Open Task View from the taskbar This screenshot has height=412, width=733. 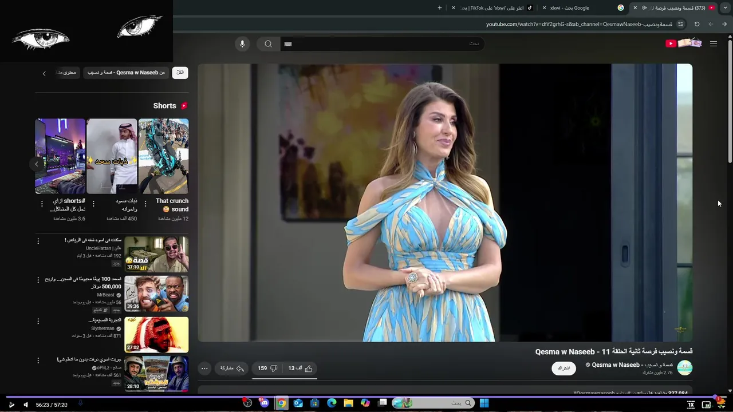383,403
